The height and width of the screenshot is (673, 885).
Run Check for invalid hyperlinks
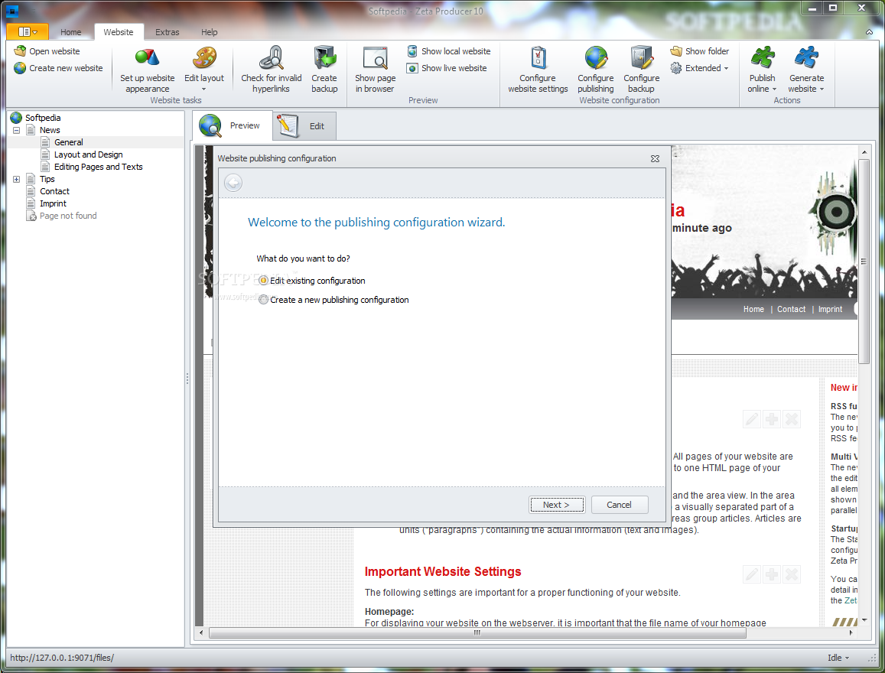coord(271,70)
